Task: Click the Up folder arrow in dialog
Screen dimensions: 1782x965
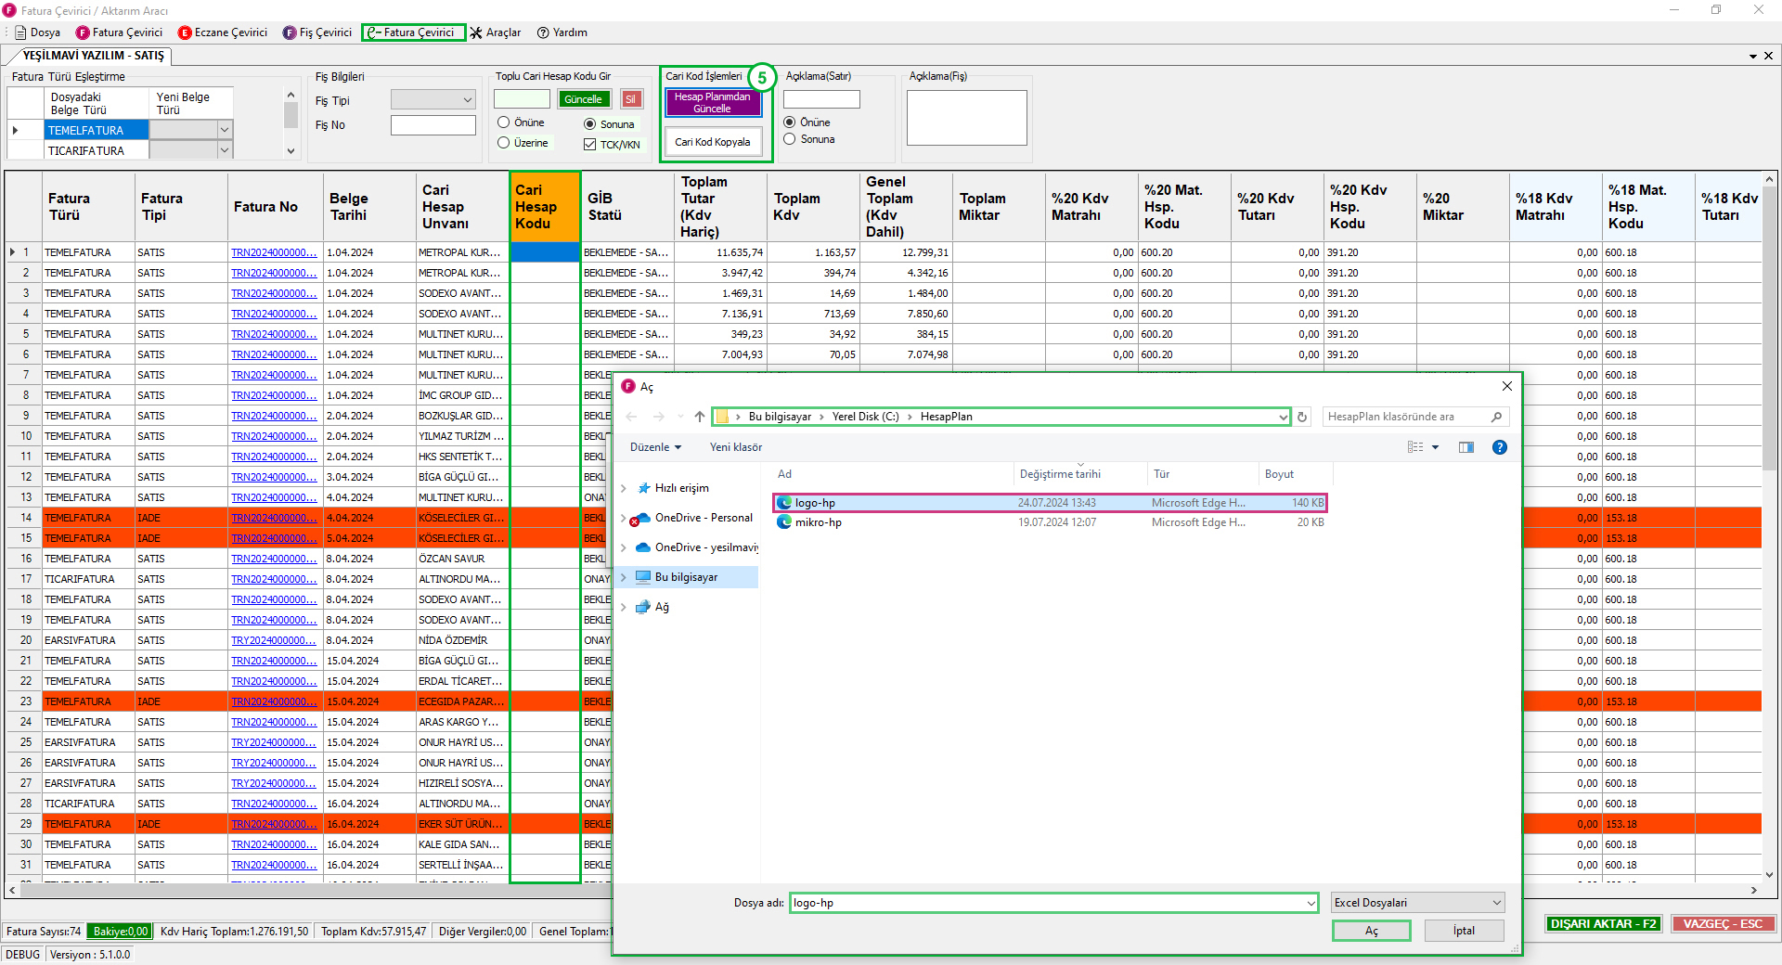Action: 700,418
